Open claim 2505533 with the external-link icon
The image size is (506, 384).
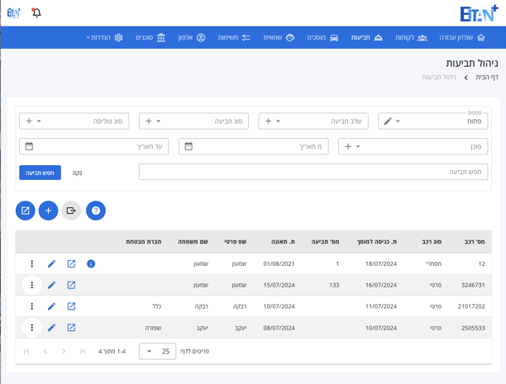click(x=71, y=328)
